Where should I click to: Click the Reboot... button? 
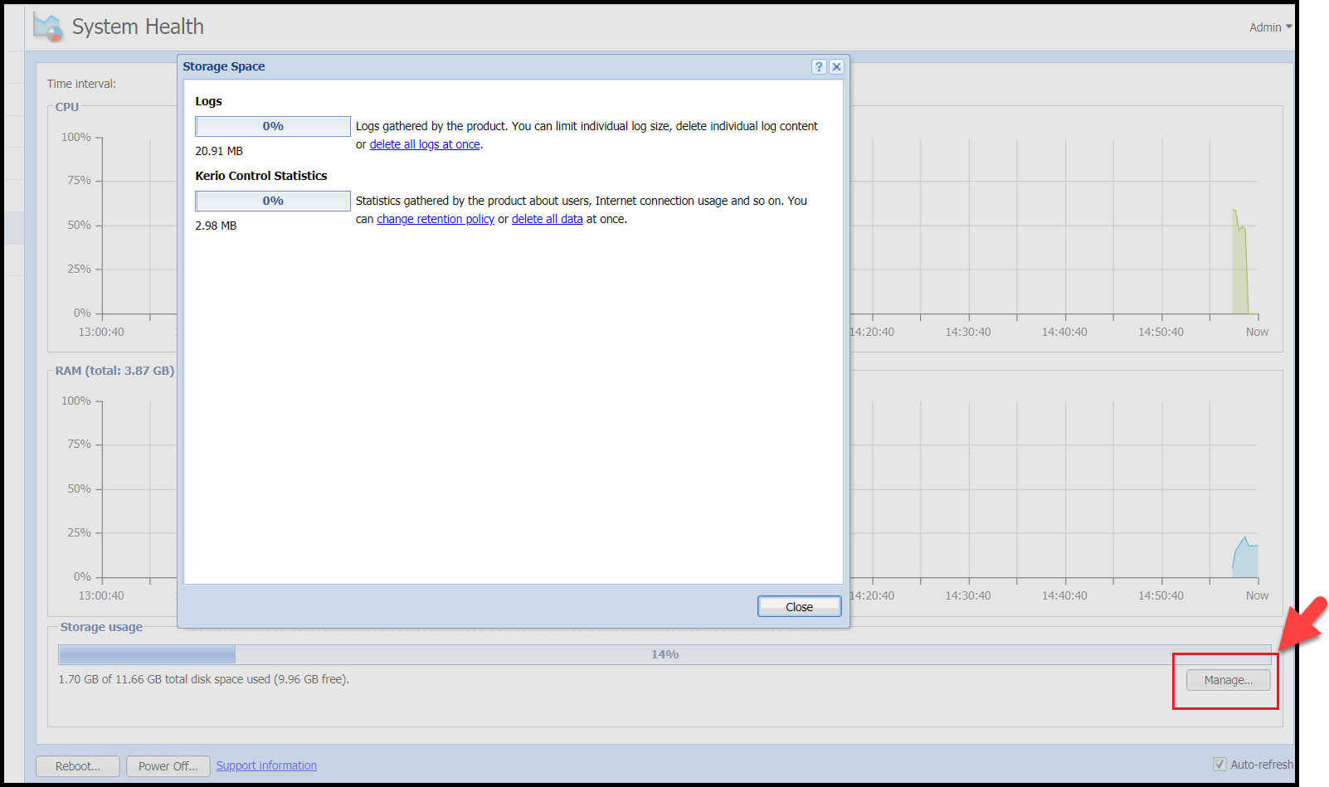coord(78,766)
